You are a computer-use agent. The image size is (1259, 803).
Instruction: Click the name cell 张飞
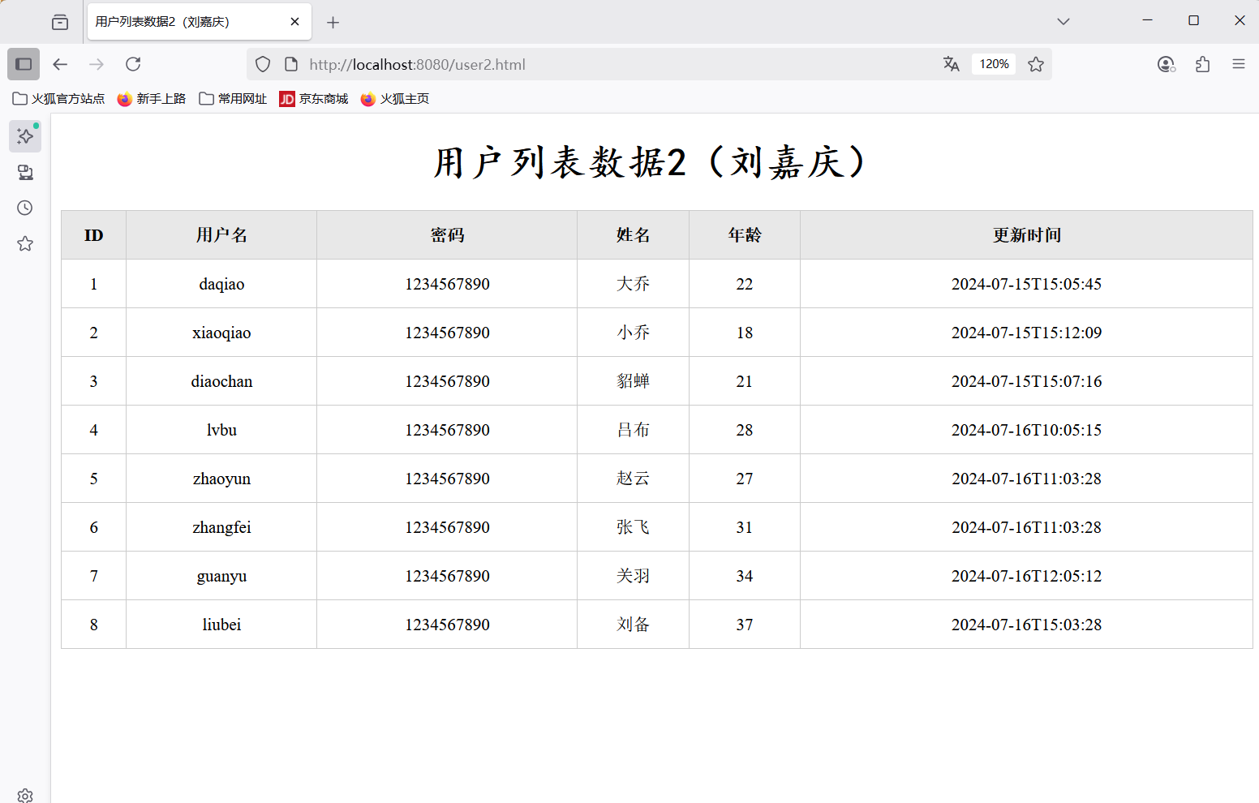coord(634,527)
